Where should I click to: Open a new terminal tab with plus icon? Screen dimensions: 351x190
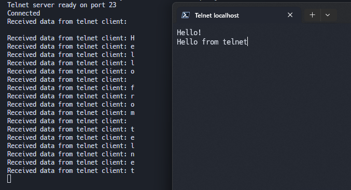[x=312, y=15]
